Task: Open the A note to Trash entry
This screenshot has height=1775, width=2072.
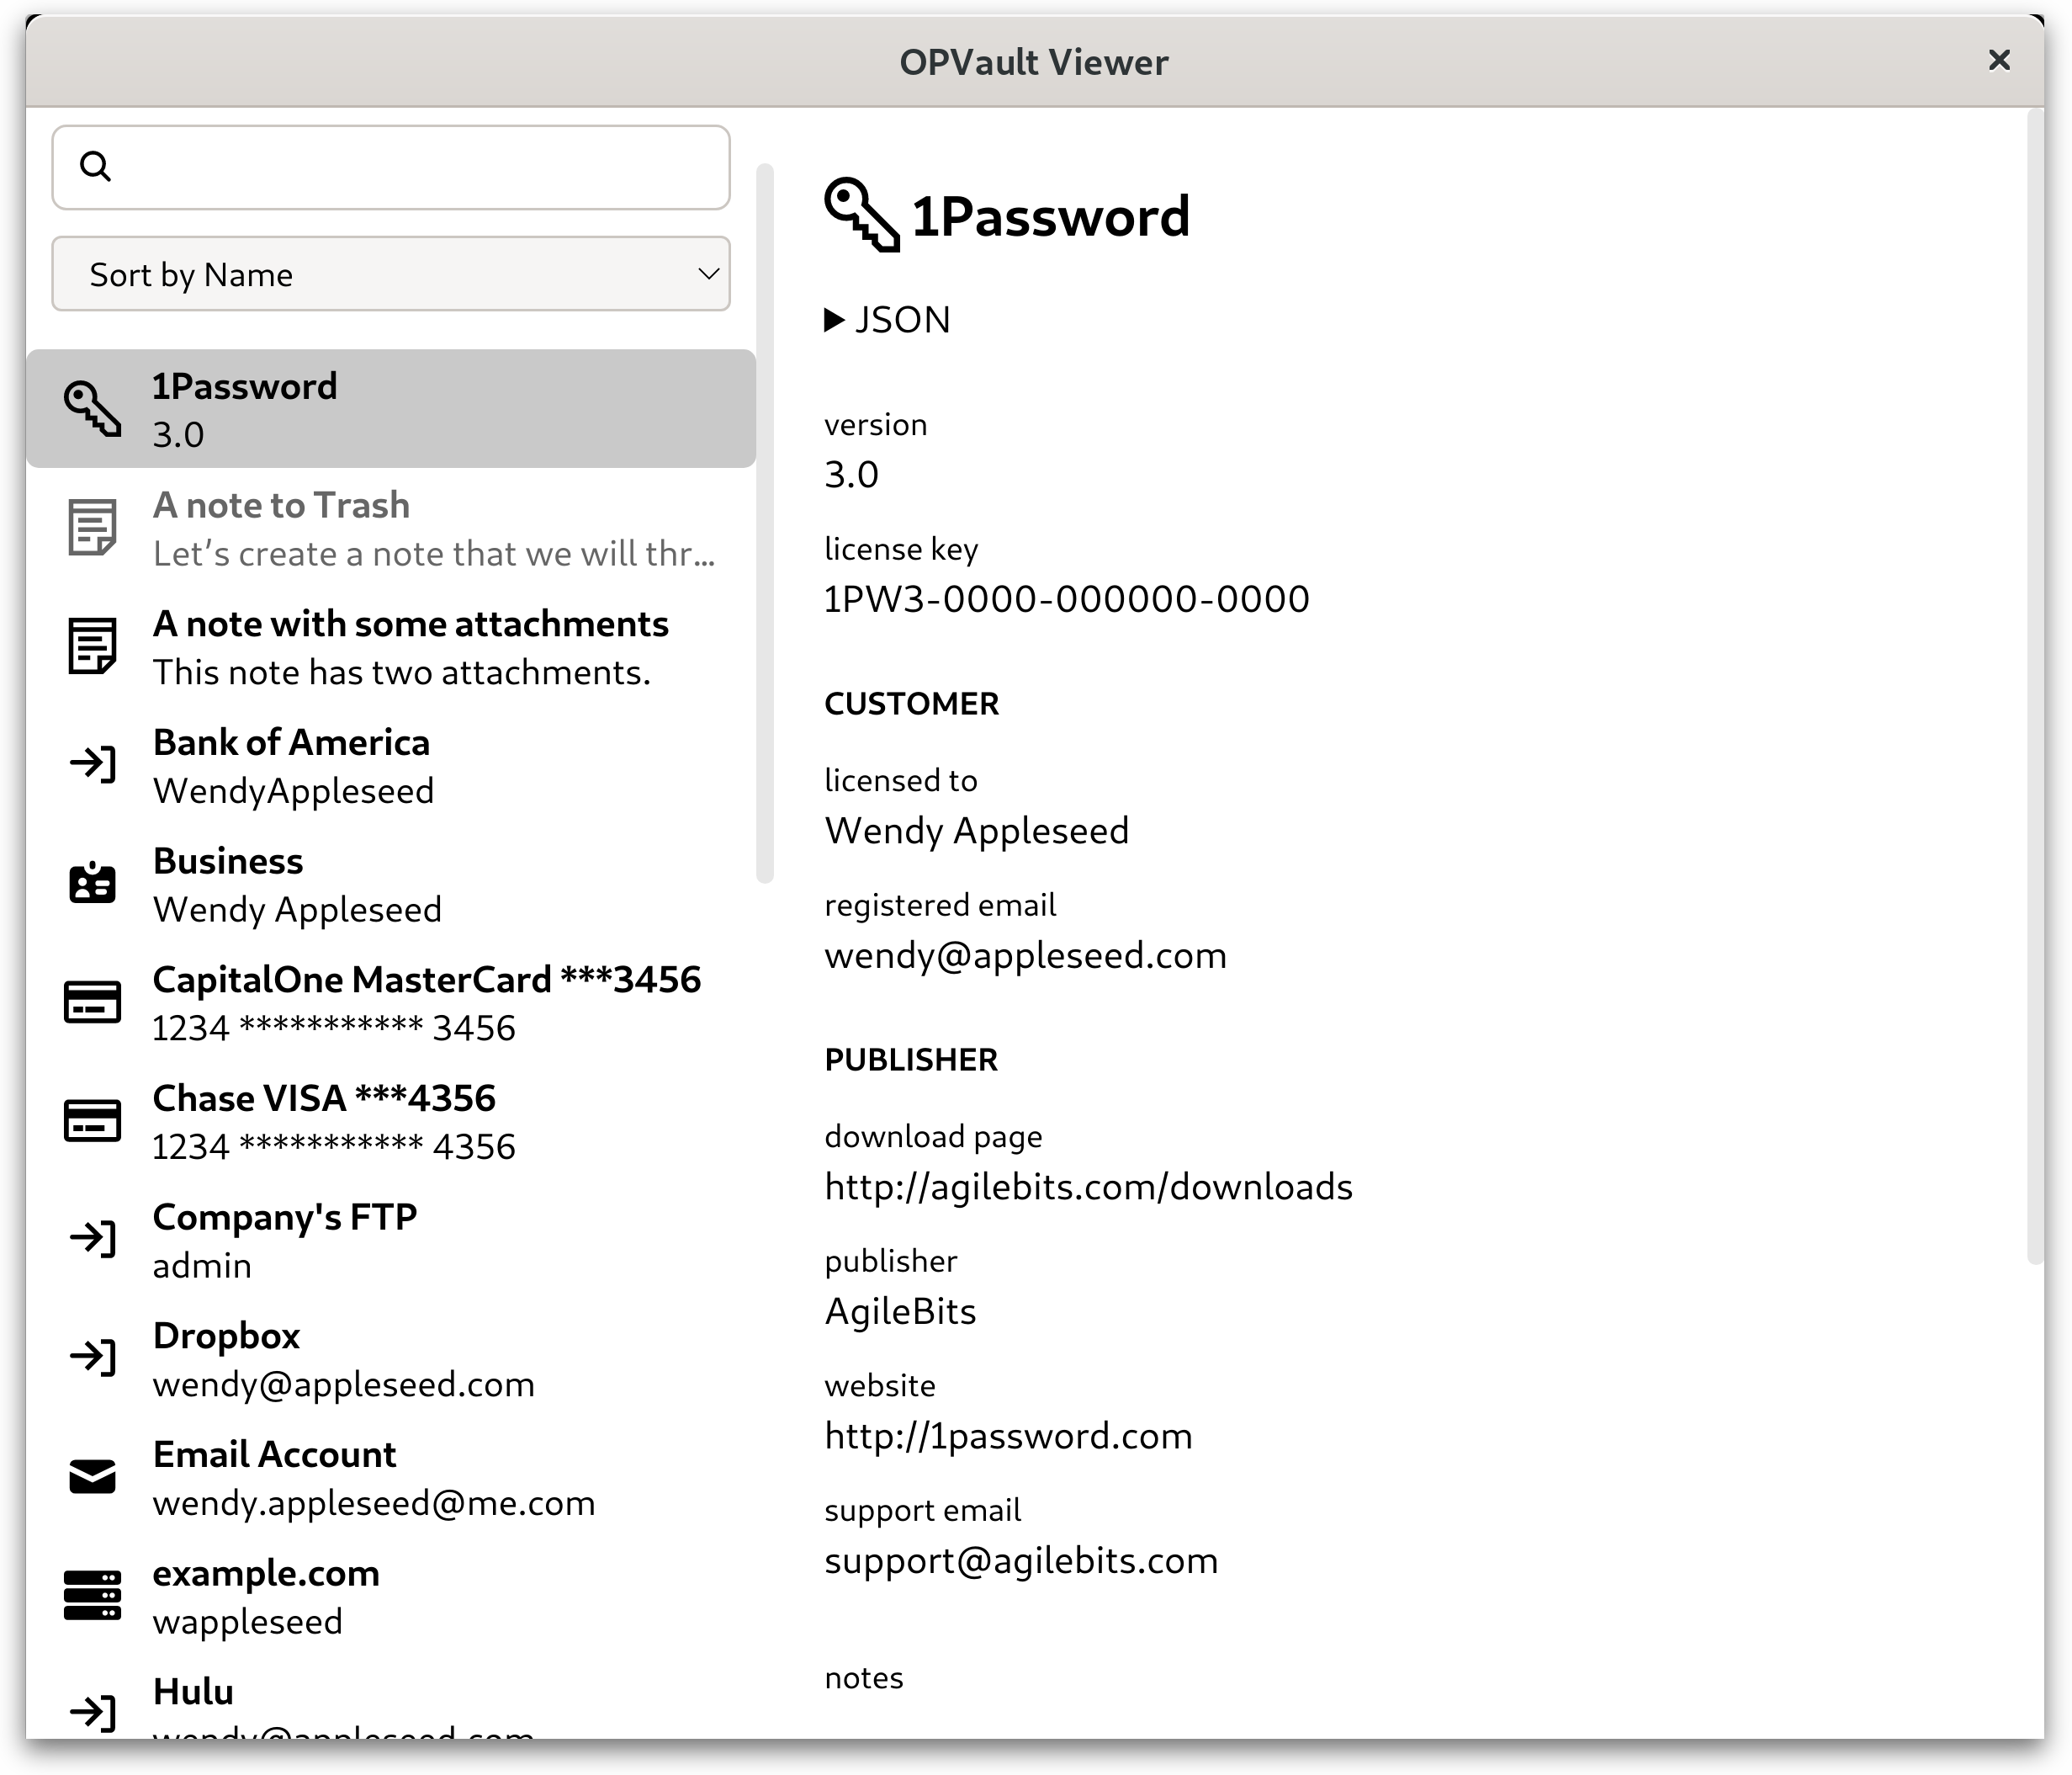Action: coord(391,528)
